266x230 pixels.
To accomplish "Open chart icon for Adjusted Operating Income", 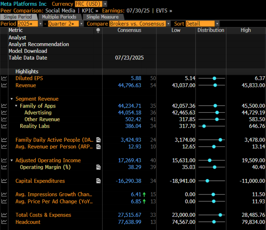I will click(x=4, y=160).
